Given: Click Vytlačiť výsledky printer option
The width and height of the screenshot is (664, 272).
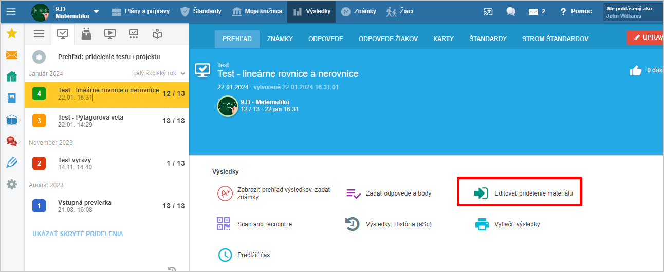Looking at the screenshot, I should point(507,224).
